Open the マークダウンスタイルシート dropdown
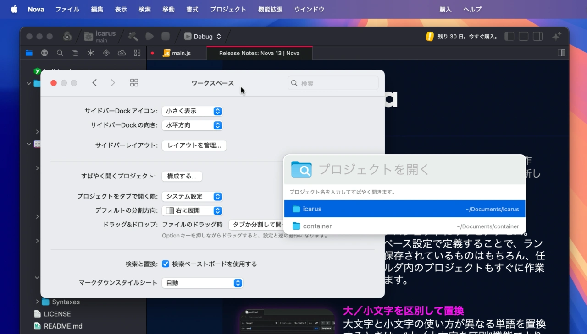The width and height of the screenshot is (587, 334). (x=202, y=283)
